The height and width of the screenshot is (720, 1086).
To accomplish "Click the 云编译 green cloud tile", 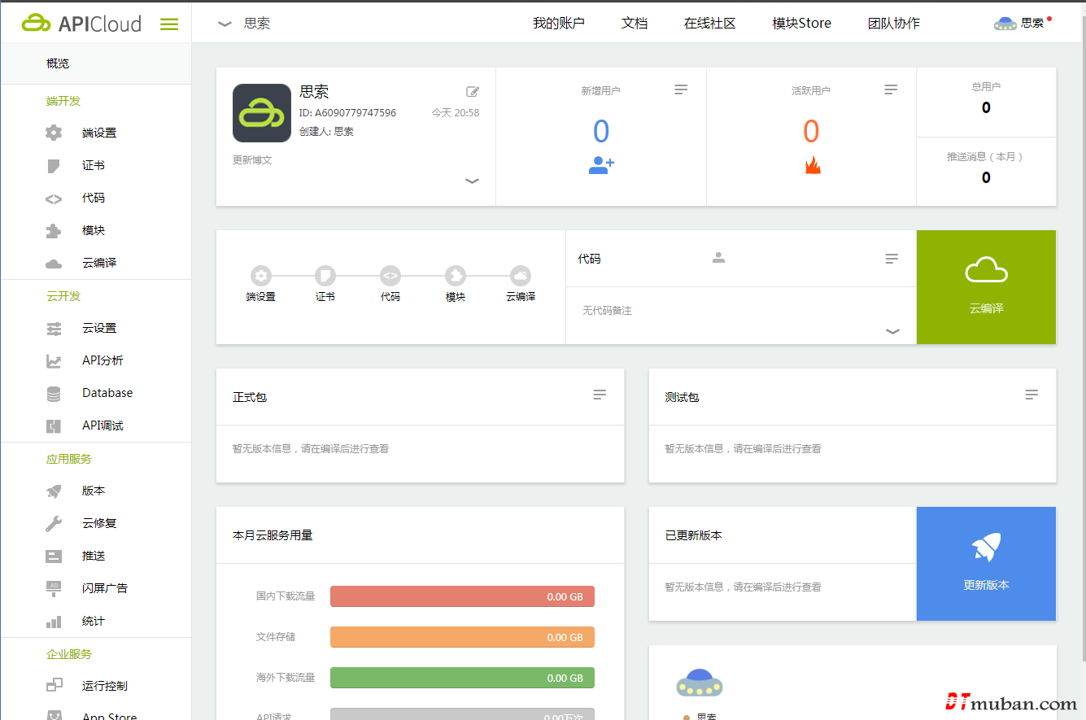I will click(986, 287).
